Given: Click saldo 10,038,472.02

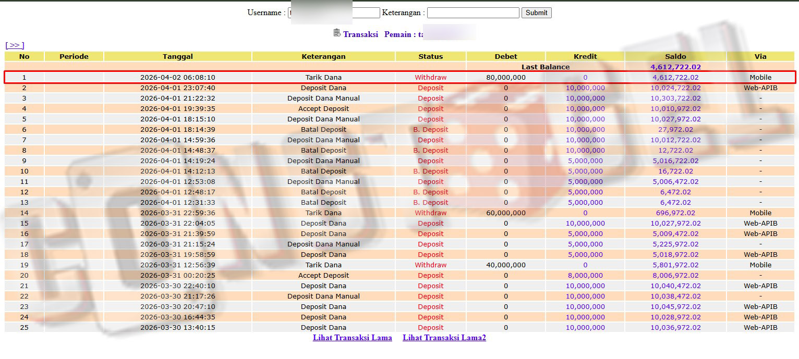Looking at the screenshot, I should click(676, 296).
